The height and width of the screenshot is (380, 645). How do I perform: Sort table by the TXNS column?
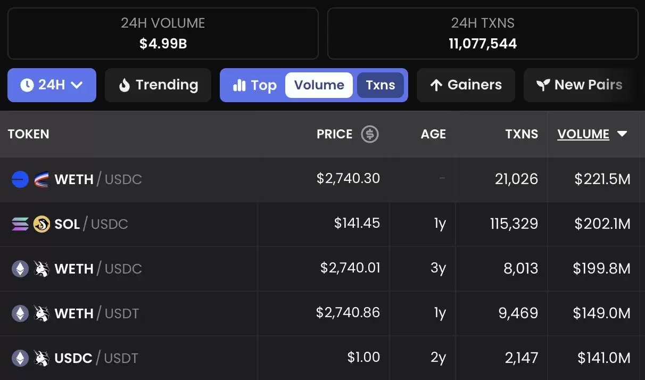tap(521, 134)
